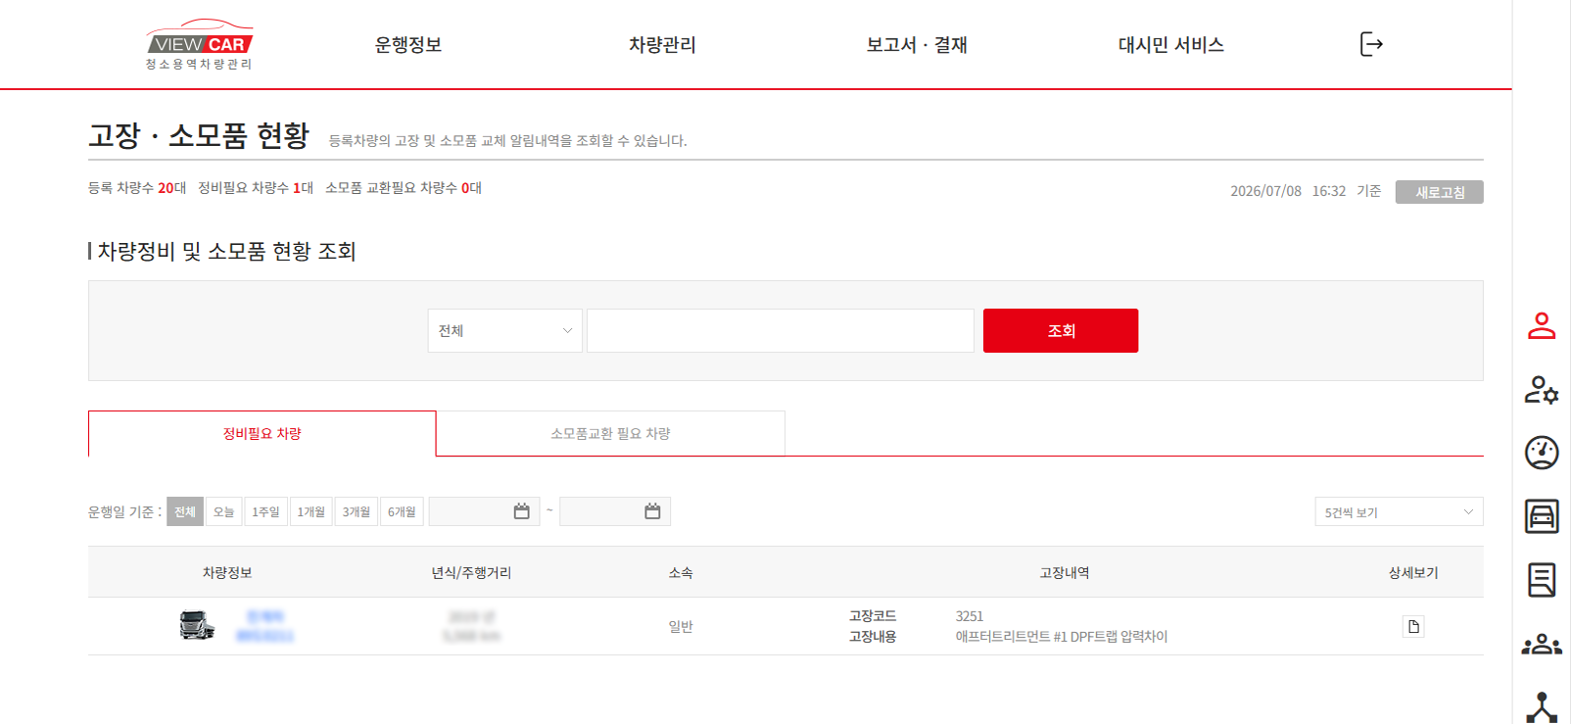Click the 소모품 교환필요 차량수 0대 count

pyautogui.click(x=404, y=187)
